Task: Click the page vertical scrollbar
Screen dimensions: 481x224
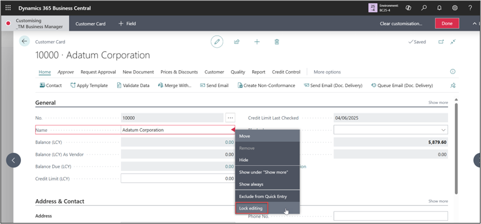Action: [x=457, y=149]
